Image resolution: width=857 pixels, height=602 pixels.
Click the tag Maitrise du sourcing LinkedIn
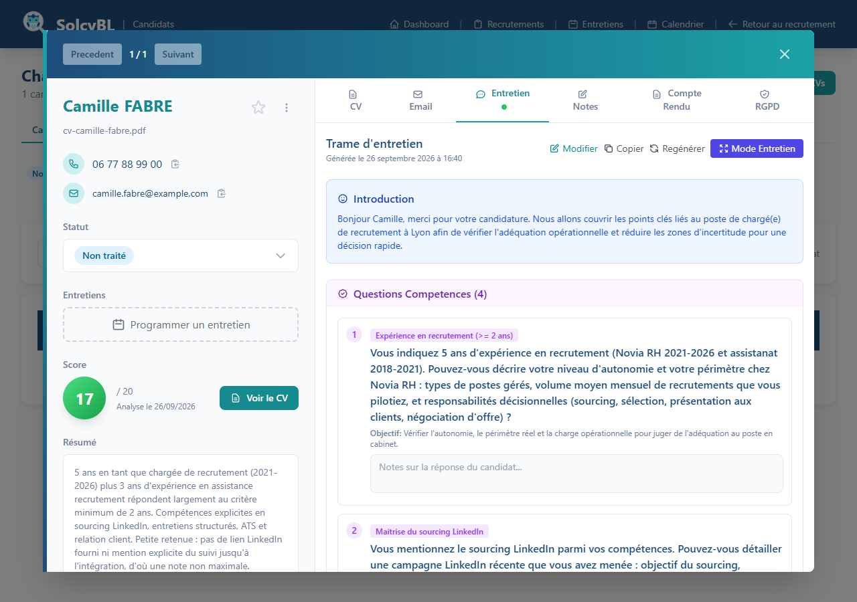[429, 531]
